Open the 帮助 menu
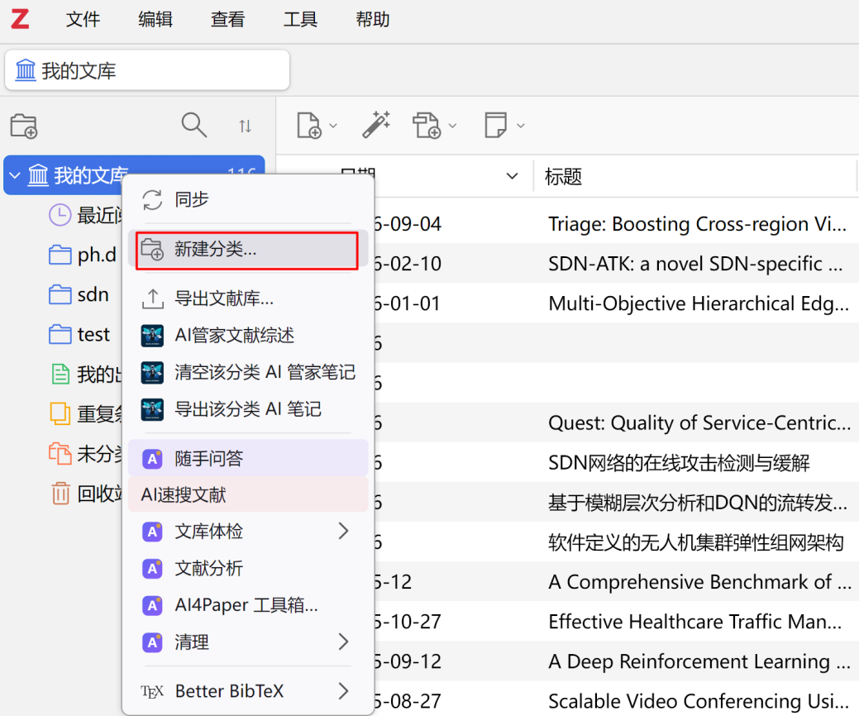 click(373, 20)
